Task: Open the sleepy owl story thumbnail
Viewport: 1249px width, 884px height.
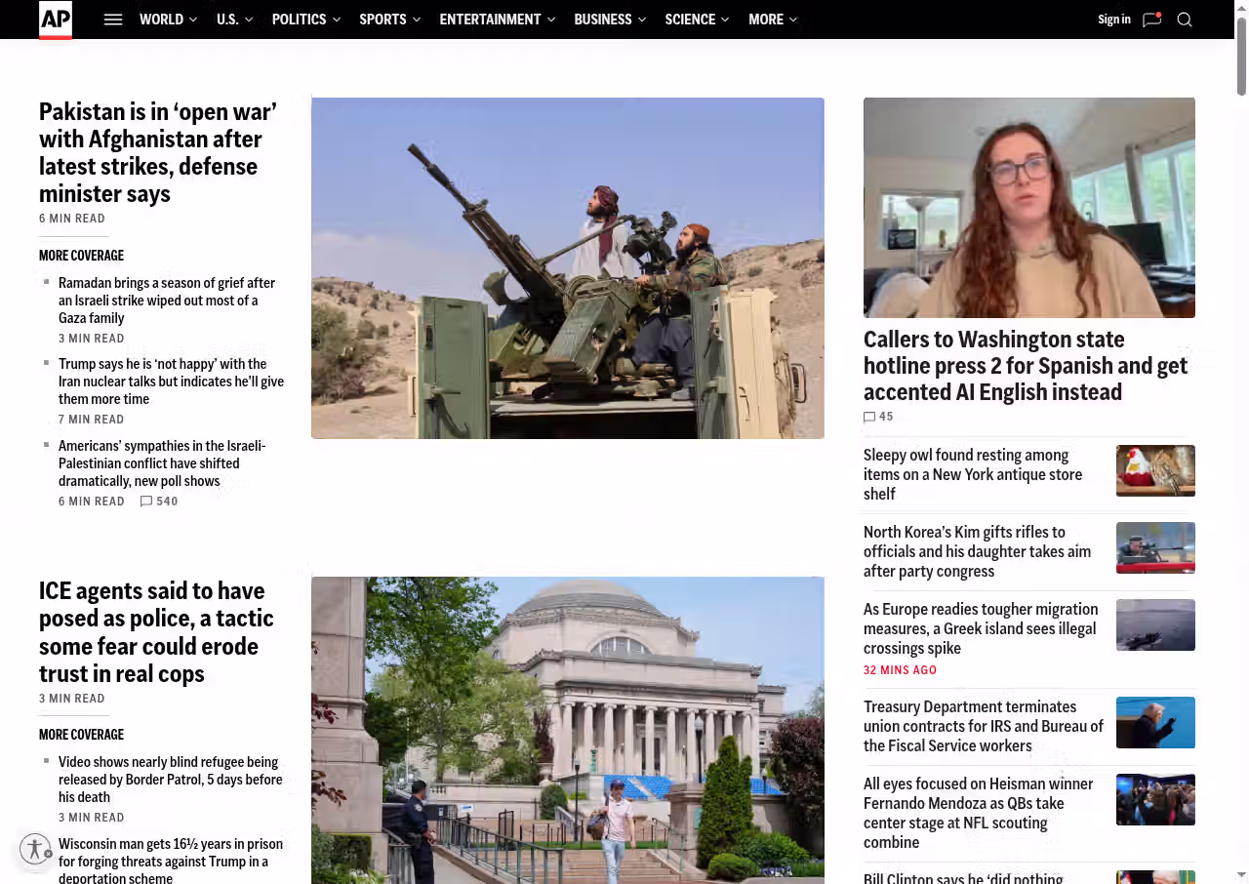Action: point(1155,471)
